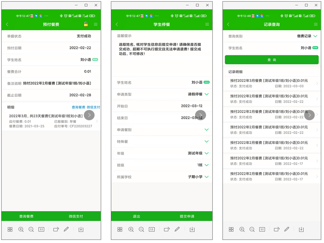Go back in the 预付餐费 window
324x243 pixels.
(7, 24)
